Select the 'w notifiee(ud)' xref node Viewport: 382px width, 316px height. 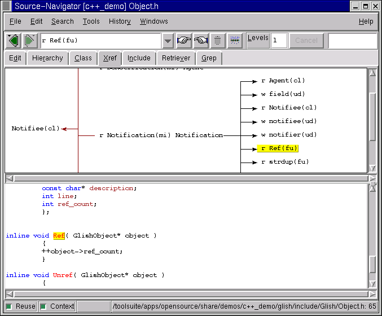point(289,121)
